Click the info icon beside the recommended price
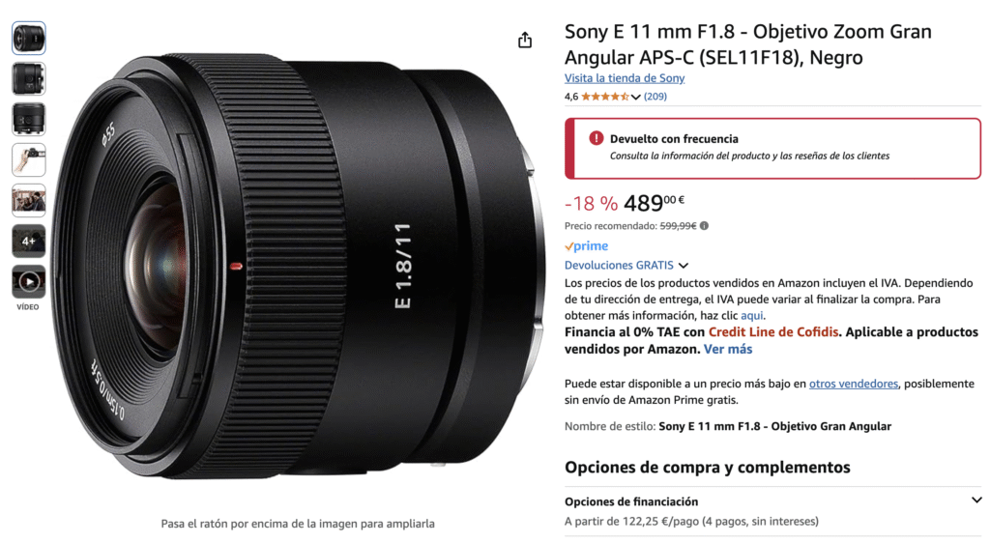 point(704,226)
